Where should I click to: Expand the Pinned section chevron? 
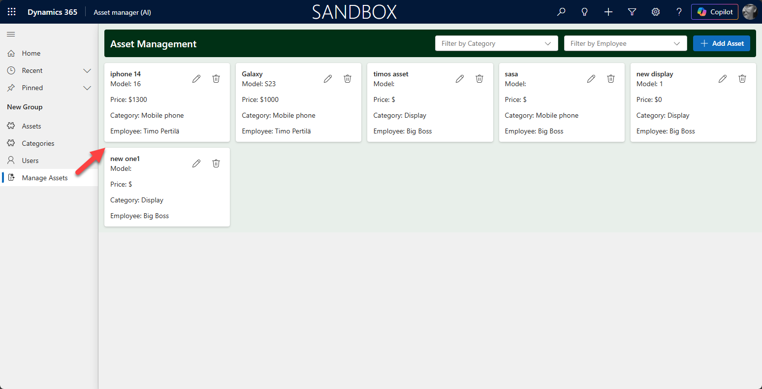click(87, 88)
